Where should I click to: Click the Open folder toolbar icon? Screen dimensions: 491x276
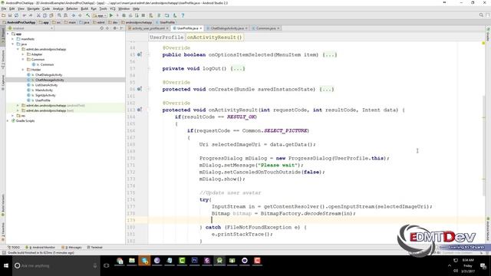click(x=3, y=15)
